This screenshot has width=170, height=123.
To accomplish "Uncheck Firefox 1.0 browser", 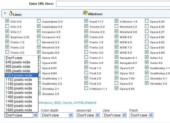I will click(7, 41).
